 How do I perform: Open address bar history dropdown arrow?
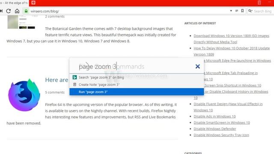coord(231,11)
